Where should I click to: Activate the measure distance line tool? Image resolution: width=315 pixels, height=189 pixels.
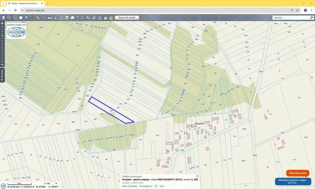click(x=38, y=18)
